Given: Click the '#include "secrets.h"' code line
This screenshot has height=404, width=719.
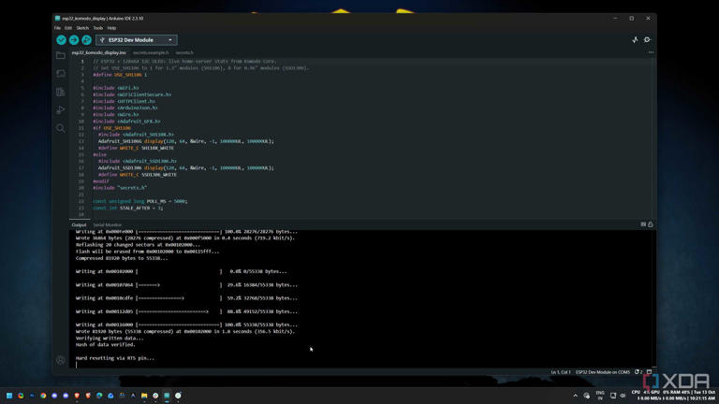Looking at the screenshot, I should click(x=120, y=188).
